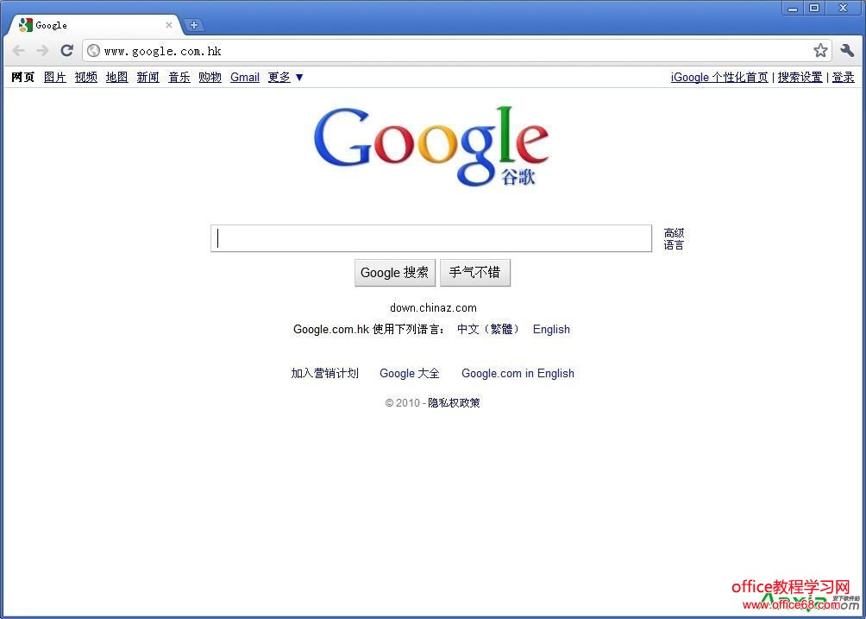Click the 手气不错 lucky button
The height and width of the screenshot is (619, 866).
tap(474, 273)
